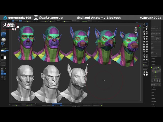
Task: Click the AutoReorder button
Action: pos(158,31)
